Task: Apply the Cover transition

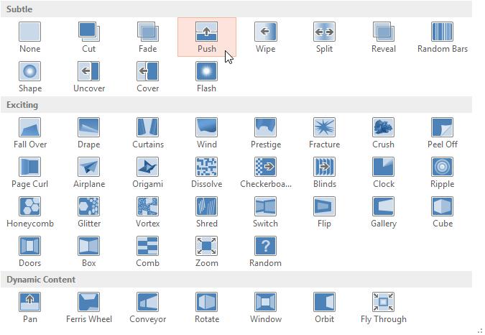Action: [x=147, y=77]
